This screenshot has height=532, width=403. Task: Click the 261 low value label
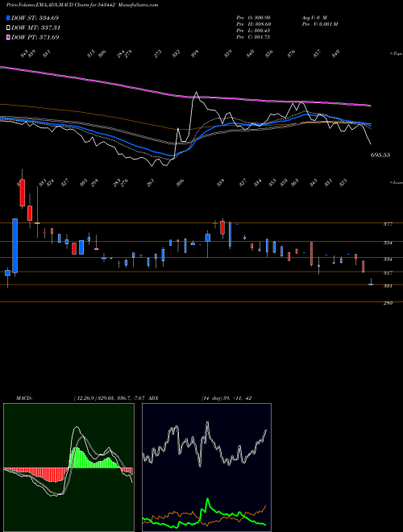tap(151, 182)
